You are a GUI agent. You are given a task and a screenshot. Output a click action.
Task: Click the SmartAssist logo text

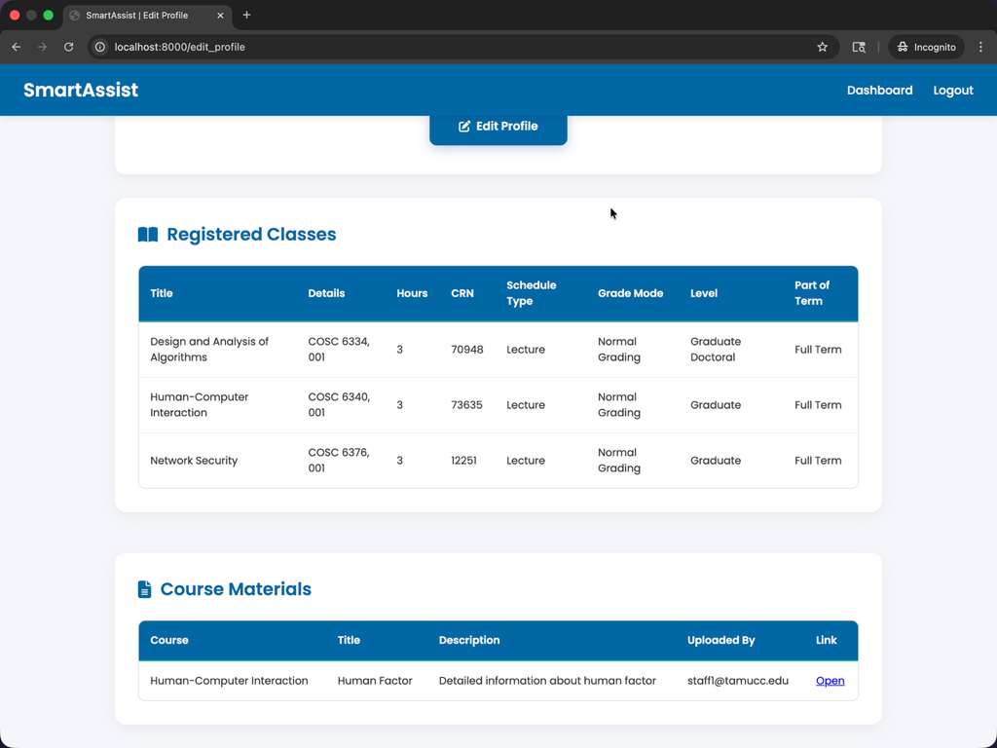click(x=81, y=90)
